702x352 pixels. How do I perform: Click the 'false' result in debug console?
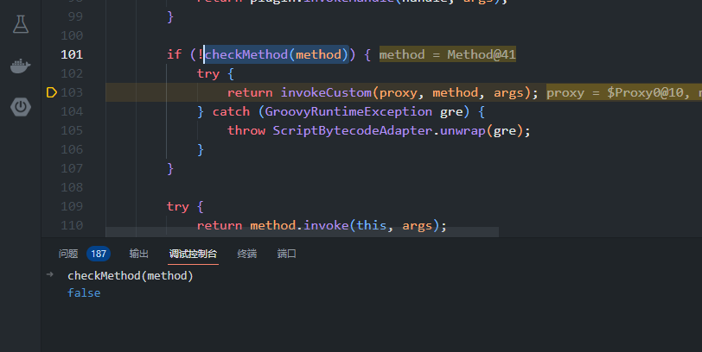[x=84, y=292]
